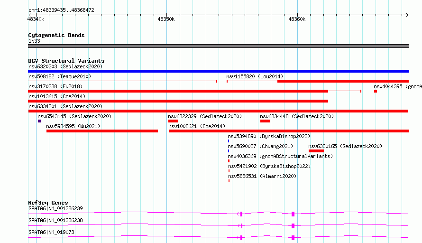Select the nsv5690037 (Chuang2021) label

[x=260, y=146]
